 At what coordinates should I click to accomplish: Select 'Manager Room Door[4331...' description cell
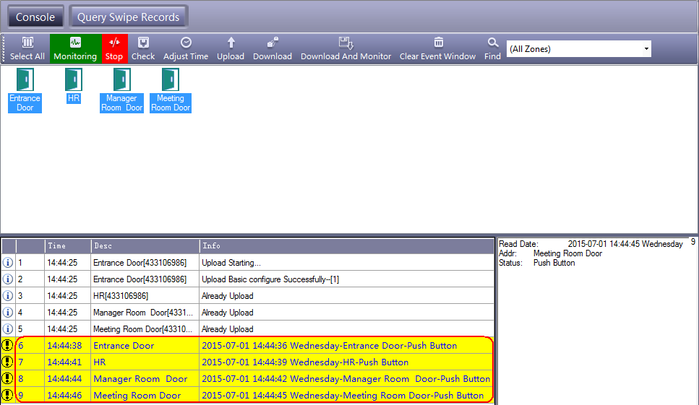145,313
